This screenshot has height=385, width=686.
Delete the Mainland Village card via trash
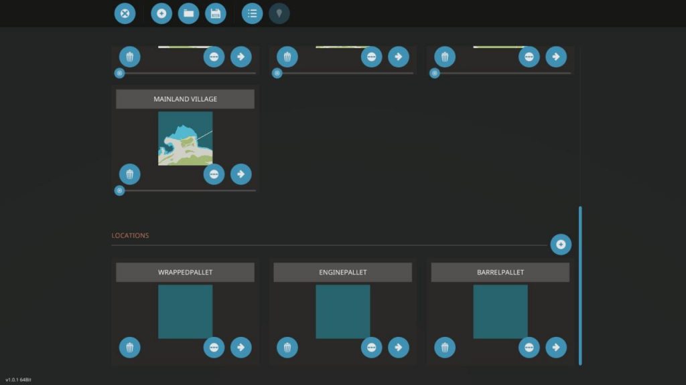[x=130, y=174]
